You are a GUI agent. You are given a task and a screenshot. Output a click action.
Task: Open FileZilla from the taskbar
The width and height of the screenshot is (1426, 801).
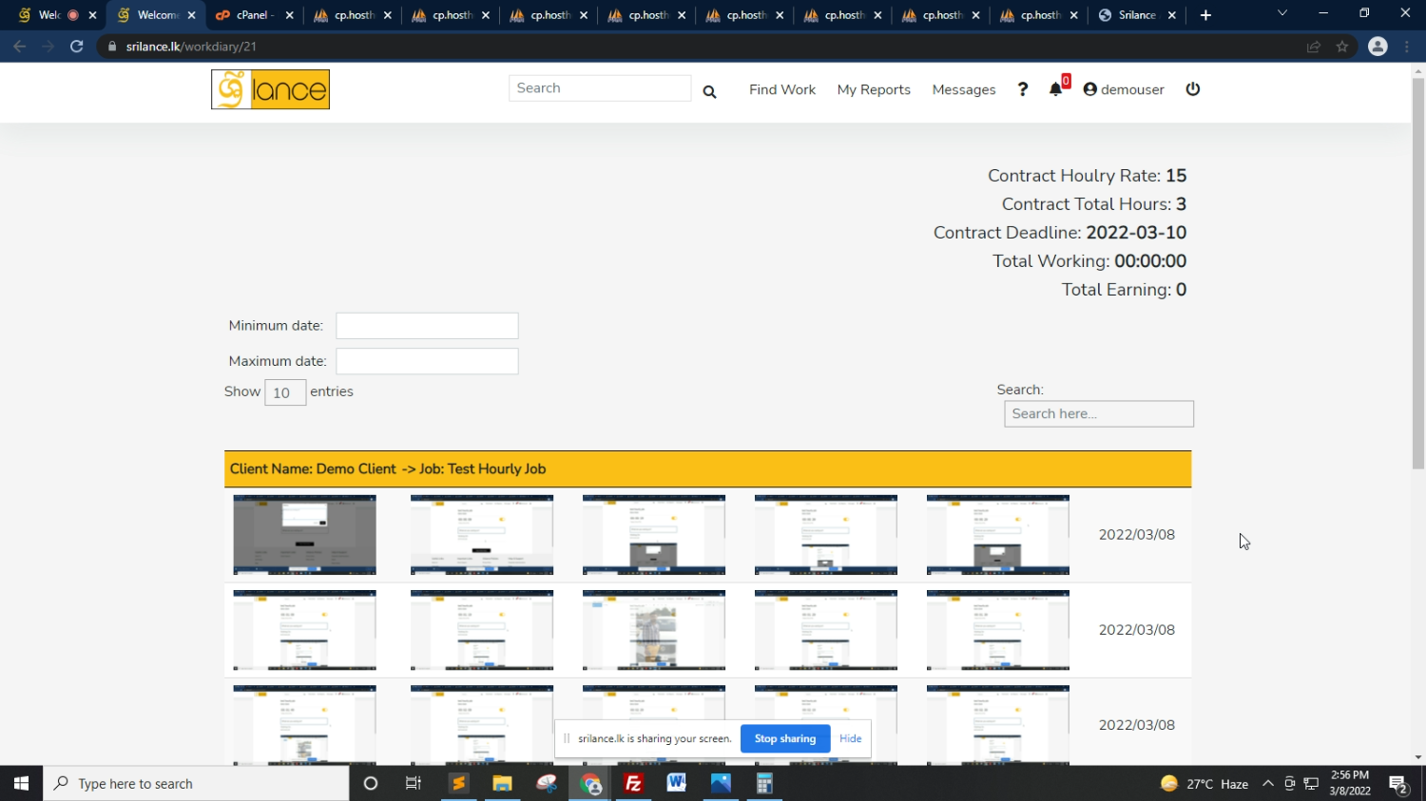[633, 784]
